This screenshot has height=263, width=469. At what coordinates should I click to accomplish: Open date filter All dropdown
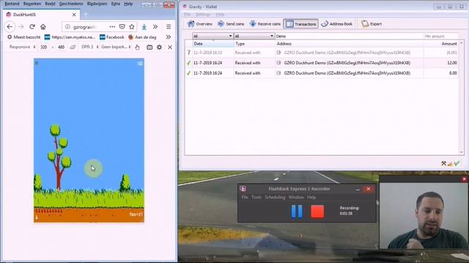pos(213,36)
